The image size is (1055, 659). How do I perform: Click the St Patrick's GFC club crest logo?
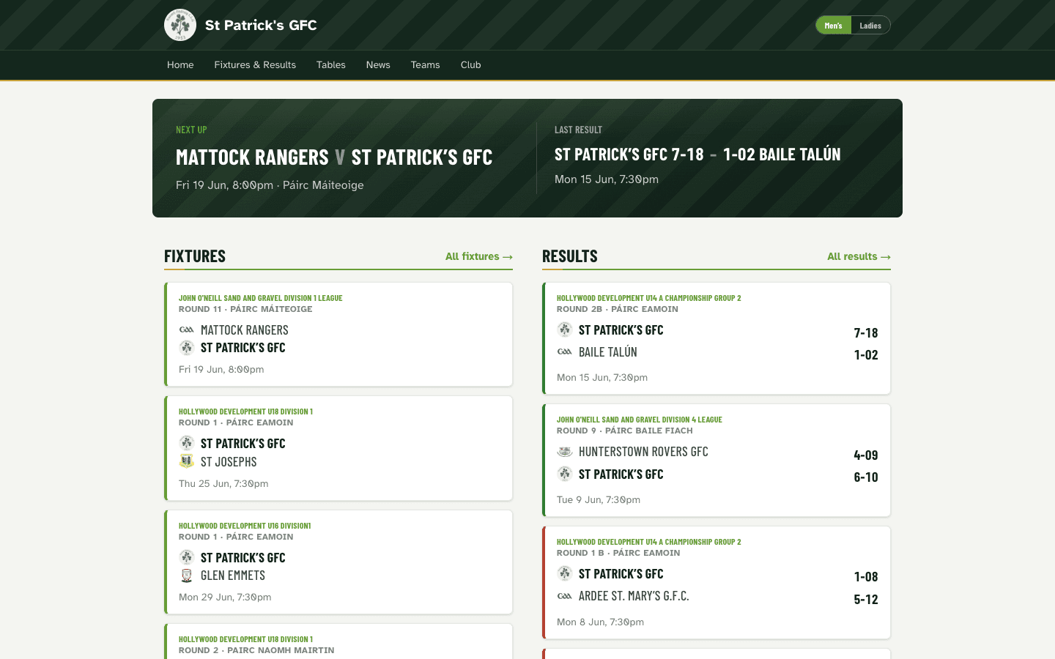coord(180,25)
